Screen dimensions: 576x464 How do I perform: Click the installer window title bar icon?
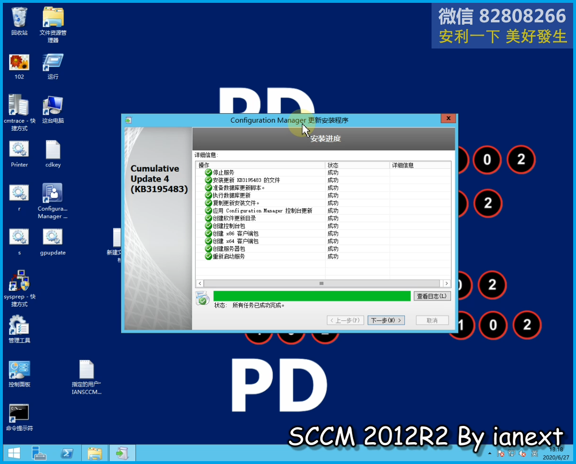pos(128,120)
